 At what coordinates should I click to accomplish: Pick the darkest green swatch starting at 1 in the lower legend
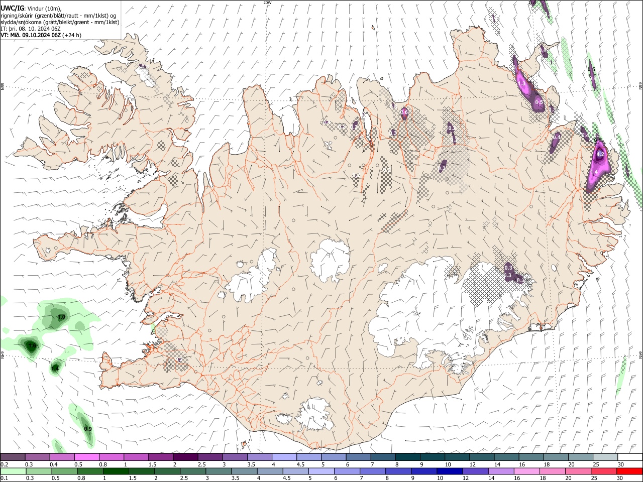pyautogui.click(x=116, y=471)
